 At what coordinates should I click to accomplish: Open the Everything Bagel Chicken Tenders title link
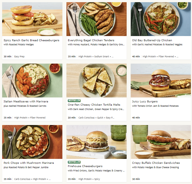91,40
